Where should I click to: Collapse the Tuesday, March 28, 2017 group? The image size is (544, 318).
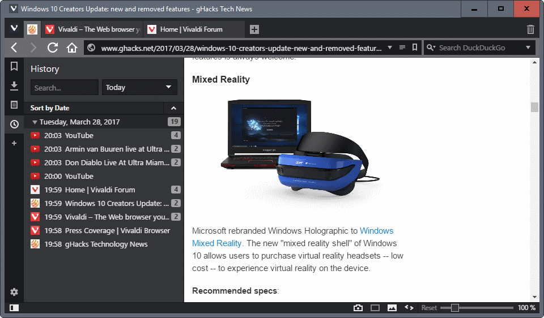click(x=35, y=122)
